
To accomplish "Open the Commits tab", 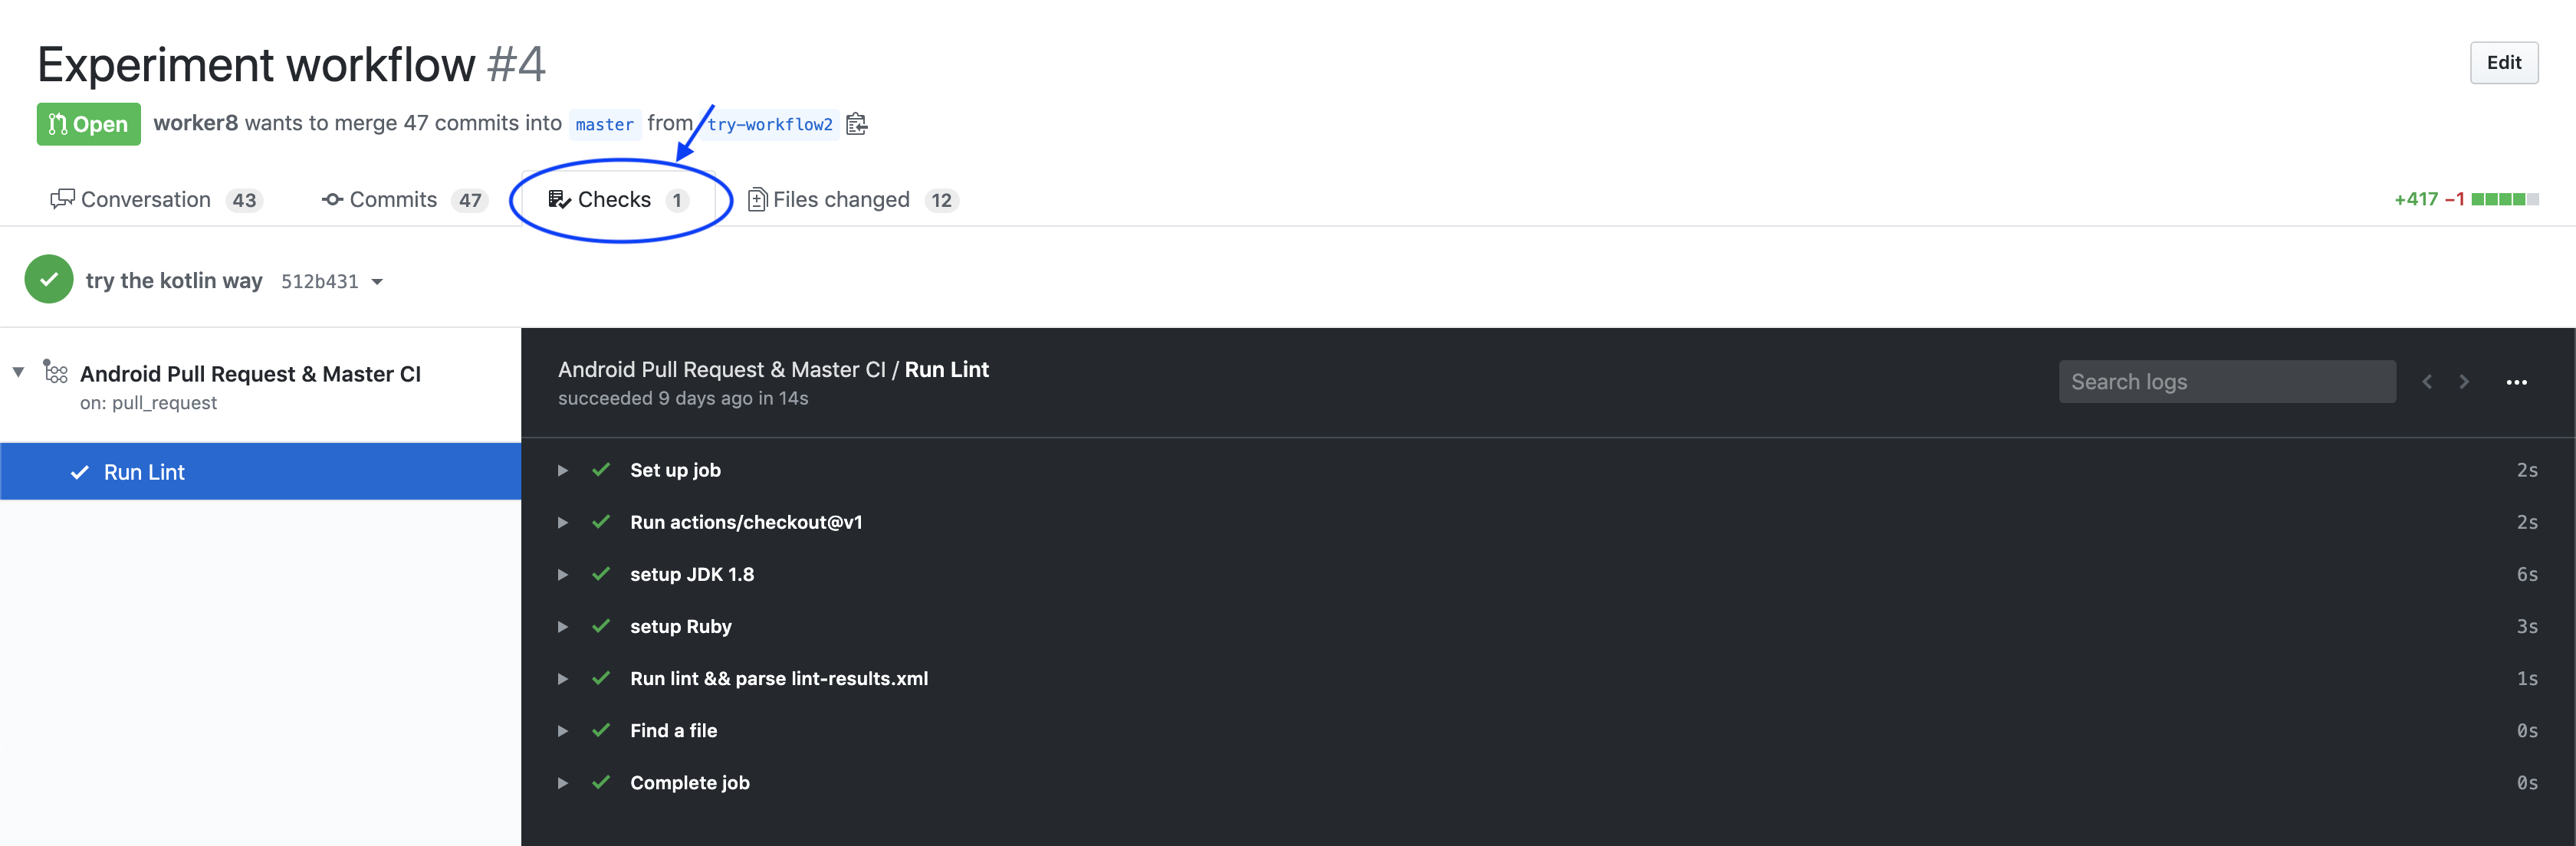I will pos(393,200).
